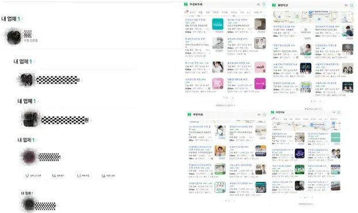Open the magenta square listing thumbnail
The width and height of the screenshot is (358, 213).
coord(260,83)
